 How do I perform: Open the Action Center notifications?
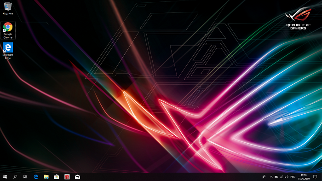[x=315, y=177]
